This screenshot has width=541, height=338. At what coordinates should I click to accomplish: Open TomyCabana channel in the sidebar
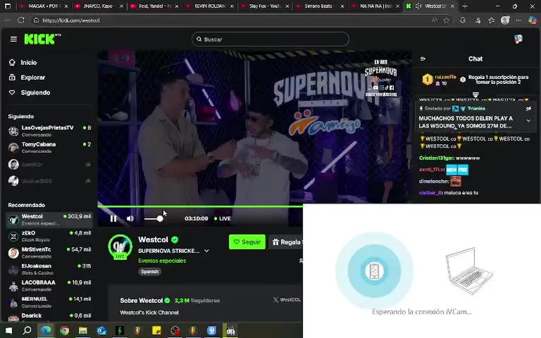tap(49, 147)
